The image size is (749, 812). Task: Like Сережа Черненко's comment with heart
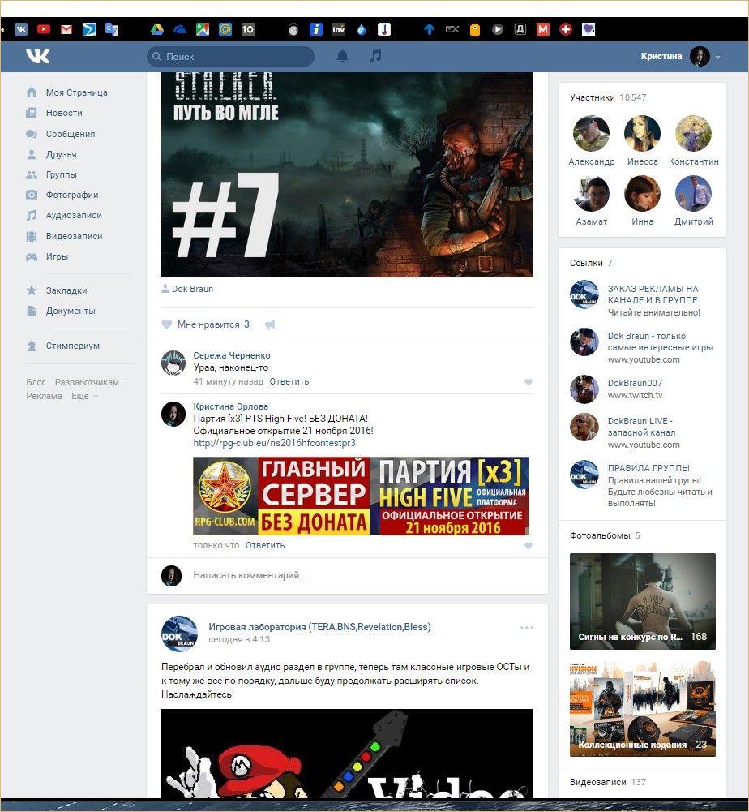click(529, 382)
